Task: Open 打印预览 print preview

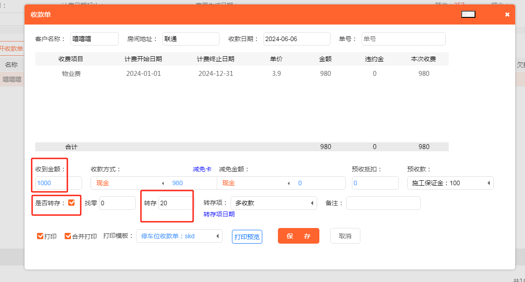Action: [247, 236]
